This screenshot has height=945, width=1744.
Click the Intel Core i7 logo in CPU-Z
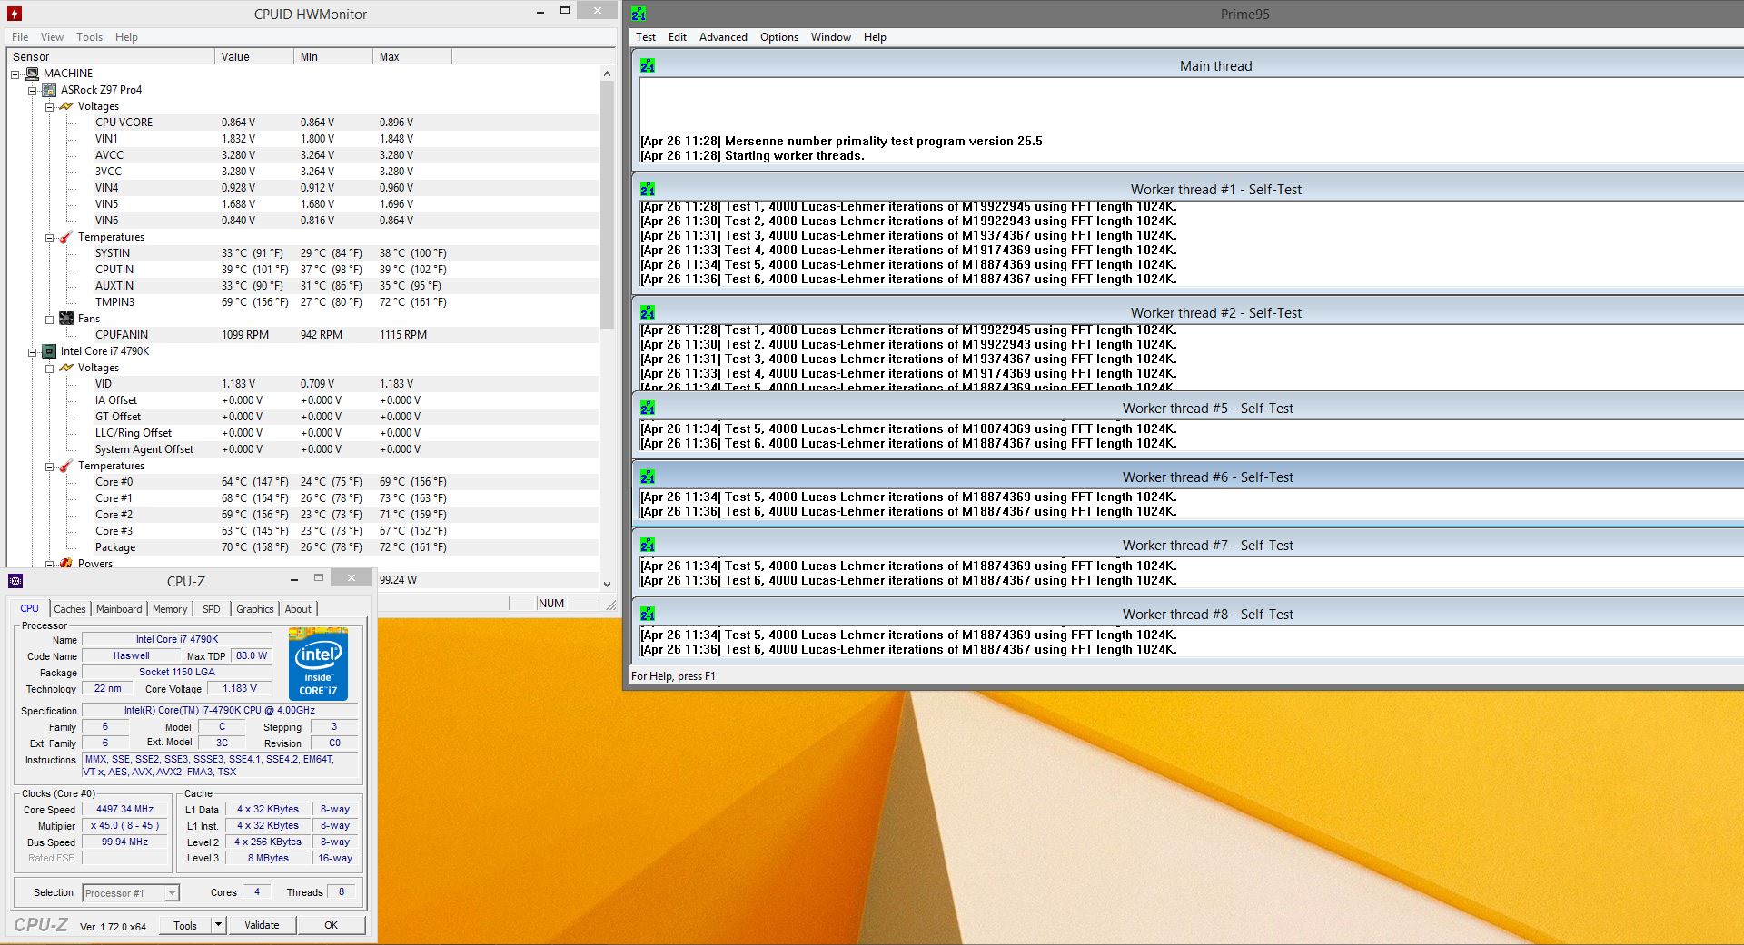click(319, 663)
